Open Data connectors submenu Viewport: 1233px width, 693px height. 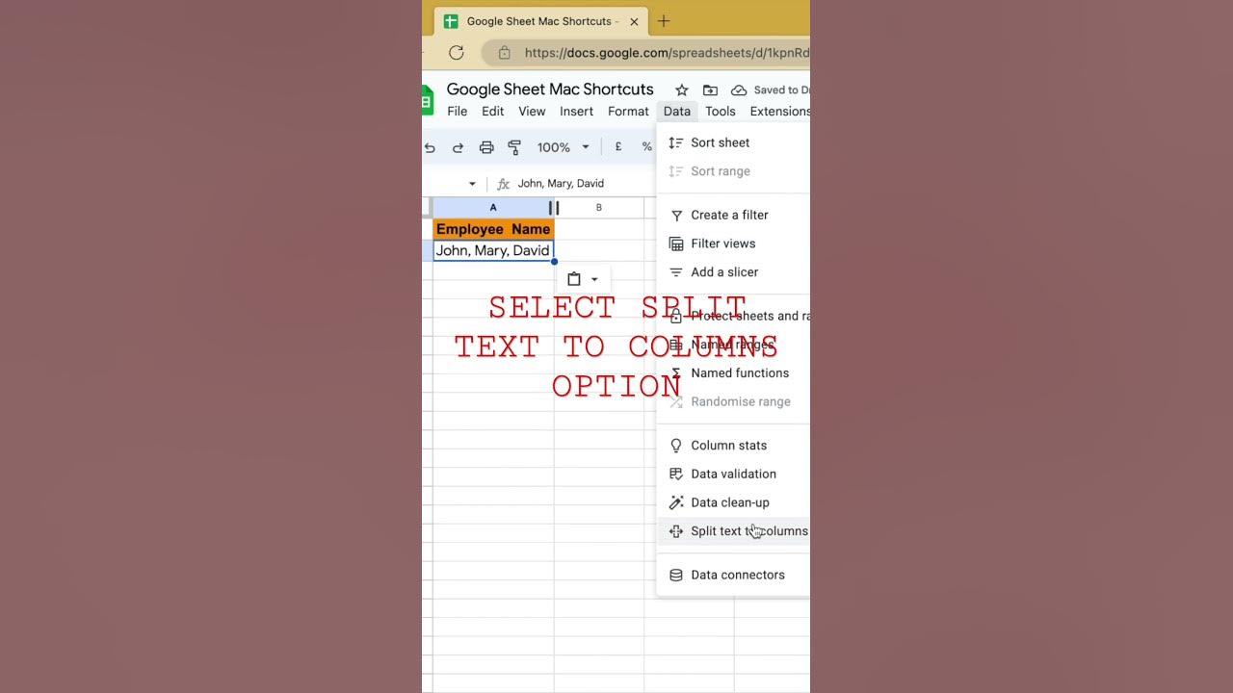tap(733, 575)
